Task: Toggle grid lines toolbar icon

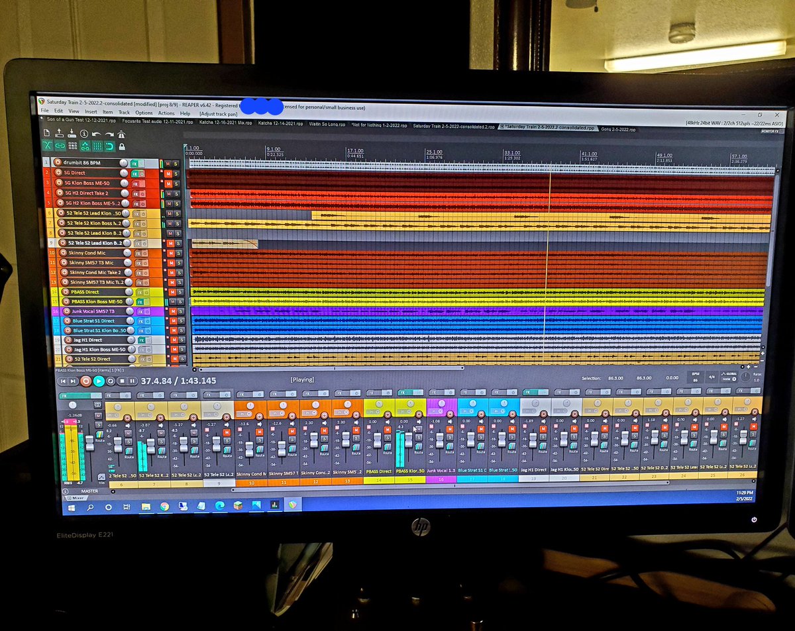Action: 97,146
